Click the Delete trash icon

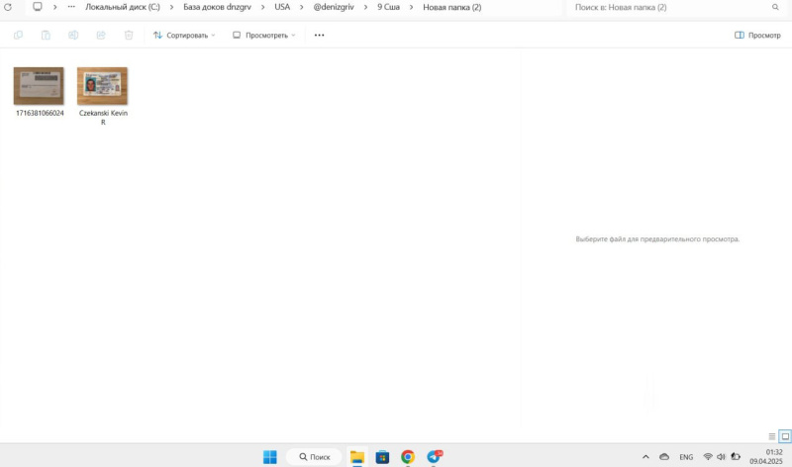point(129,35)
